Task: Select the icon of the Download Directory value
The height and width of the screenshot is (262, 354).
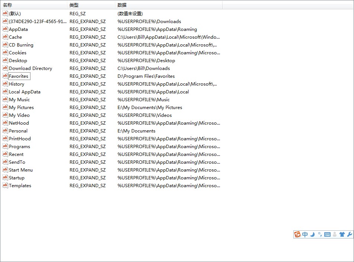Action: tap(5, 68)
